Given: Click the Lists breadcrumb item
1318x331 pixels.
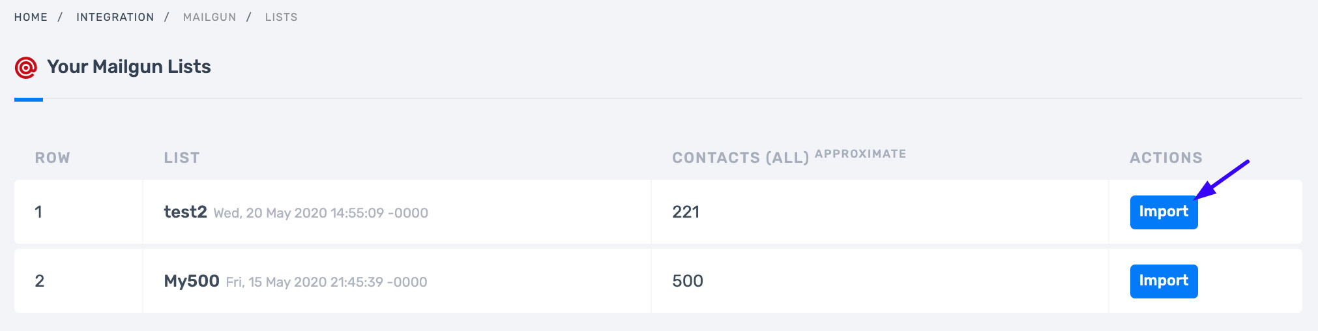Looking at the screenshot, I should click(281, 17).
